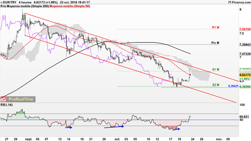Click the S1 M support label
The image size is (251, 141).
216,69
